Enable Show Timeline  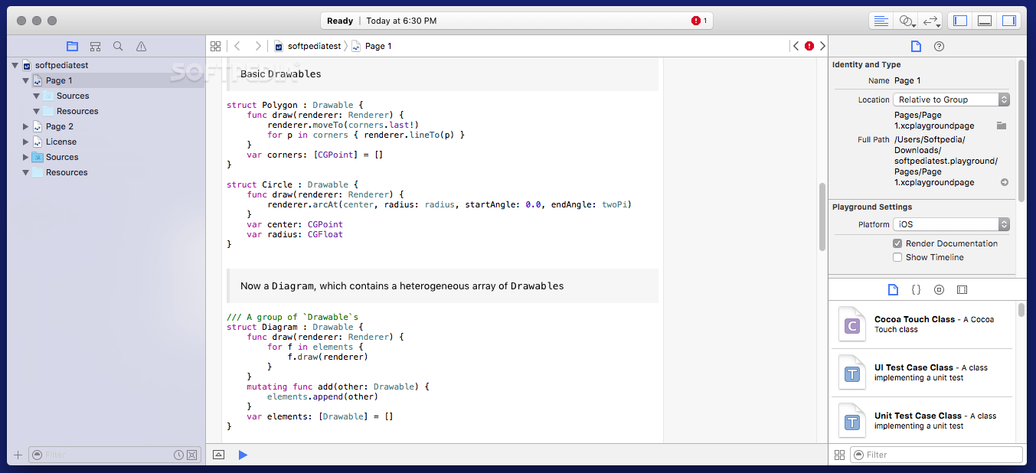click(897, 257)
